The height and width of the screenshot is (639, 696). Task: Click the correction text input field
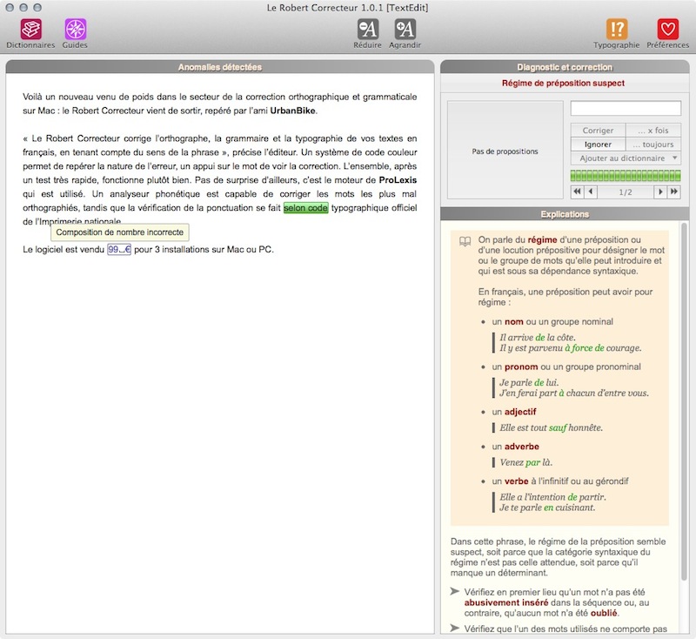pyautogui.click(x=626, y=108)
